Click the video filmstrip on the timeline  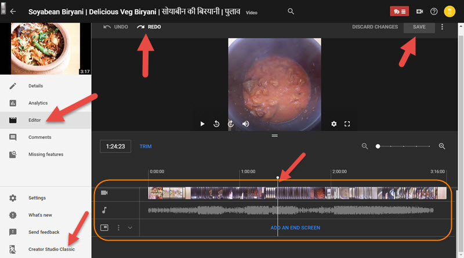(297, 193)
